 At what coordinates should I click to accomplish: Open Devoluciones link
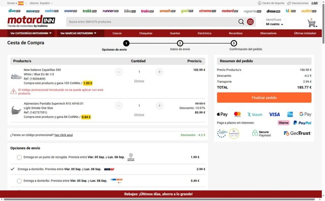298,3
